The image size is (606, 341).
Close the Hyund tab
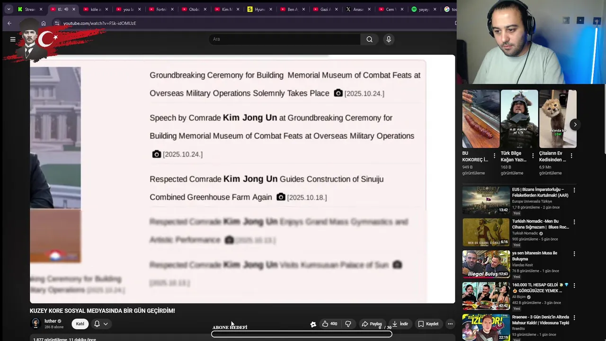(271, 9)
